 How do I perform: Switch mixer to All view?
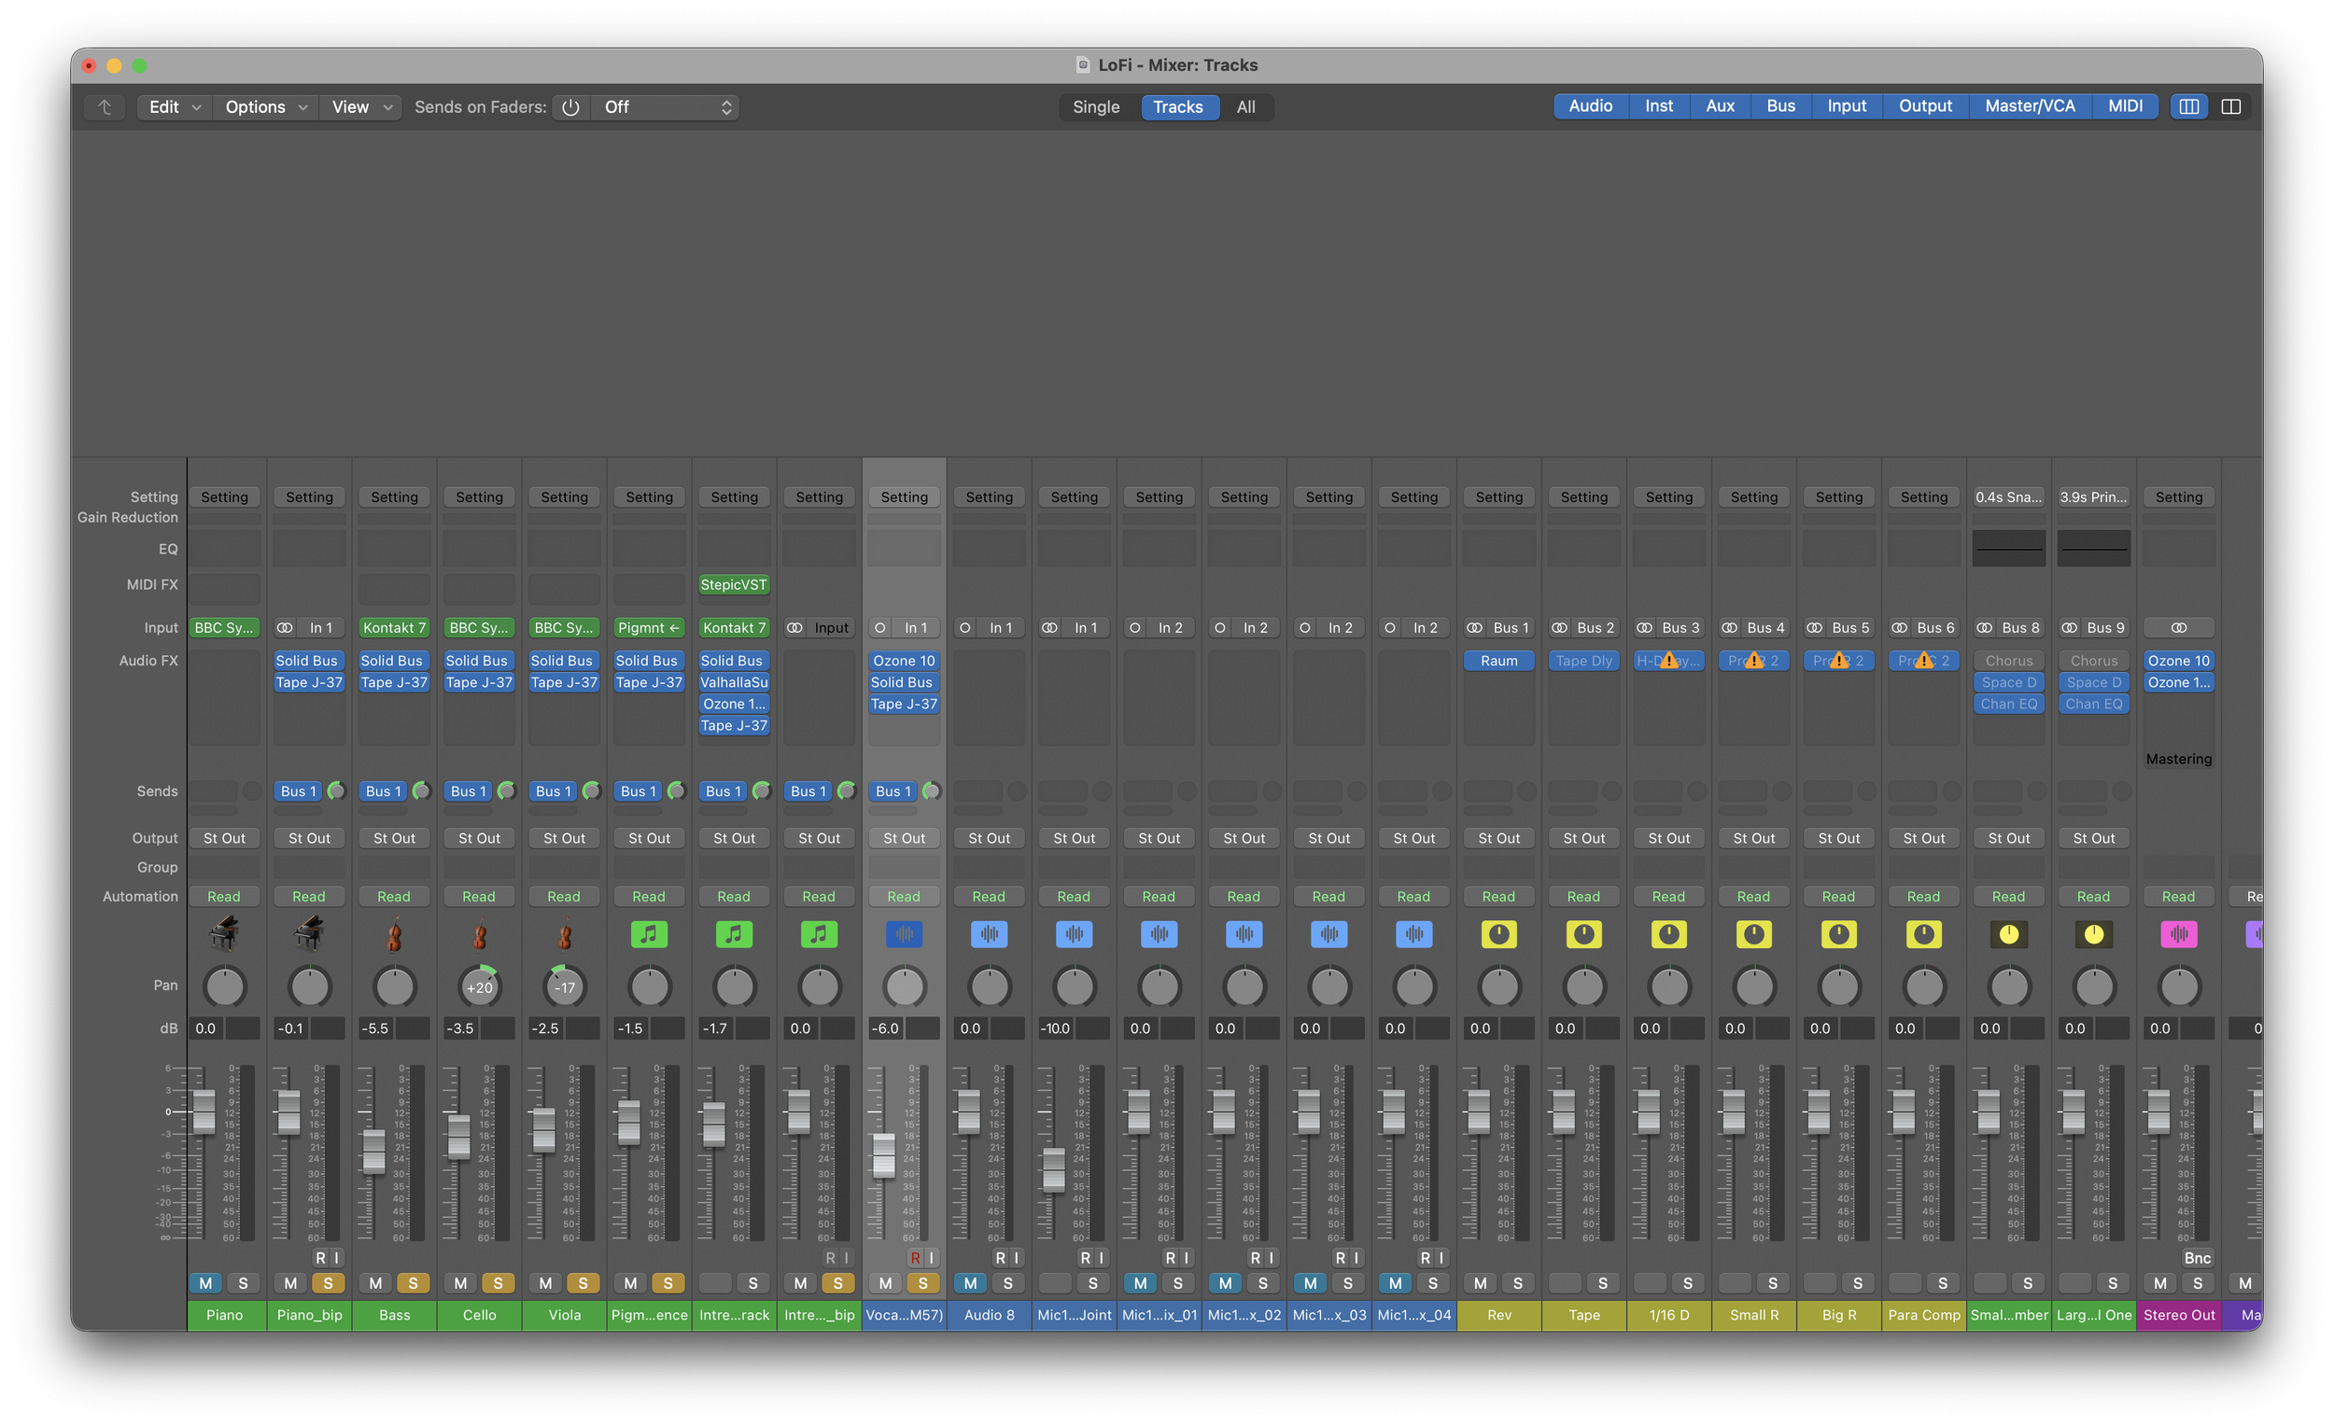[1245, 107]
